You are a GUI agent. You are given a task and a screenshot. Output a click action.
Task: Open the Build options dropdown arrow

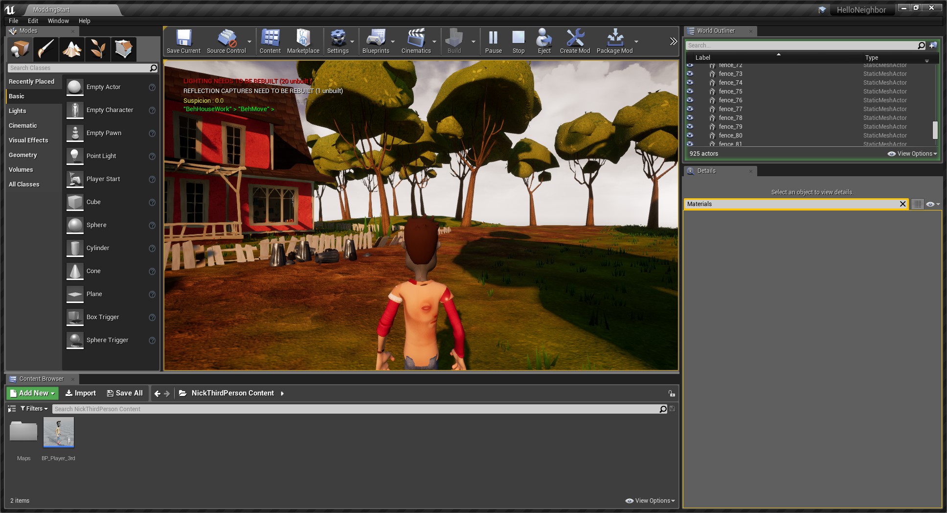[x=473, y=42]
